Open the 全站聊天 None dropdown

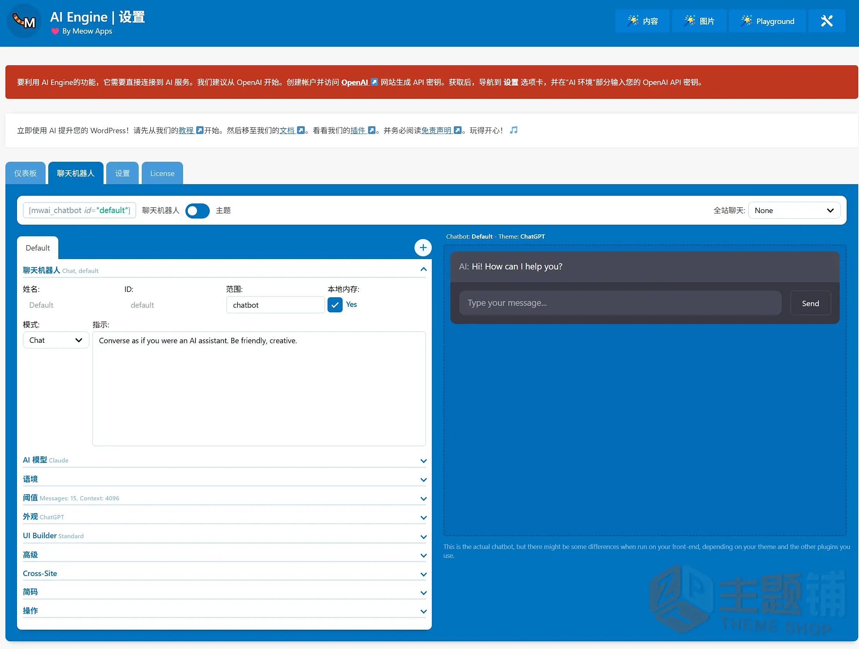[794, 210]
